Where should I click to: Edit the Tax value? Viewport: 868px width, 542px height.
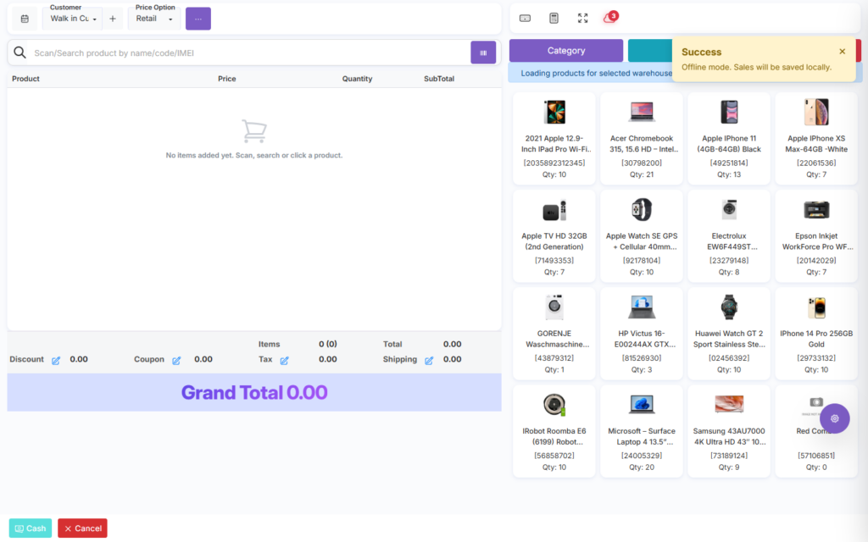[284, 361]
